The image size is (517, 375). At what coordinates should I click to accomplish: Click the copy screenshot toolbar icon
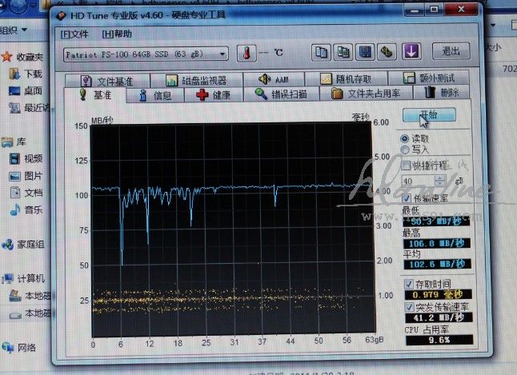pyautogui.click(x=344, y=53)
